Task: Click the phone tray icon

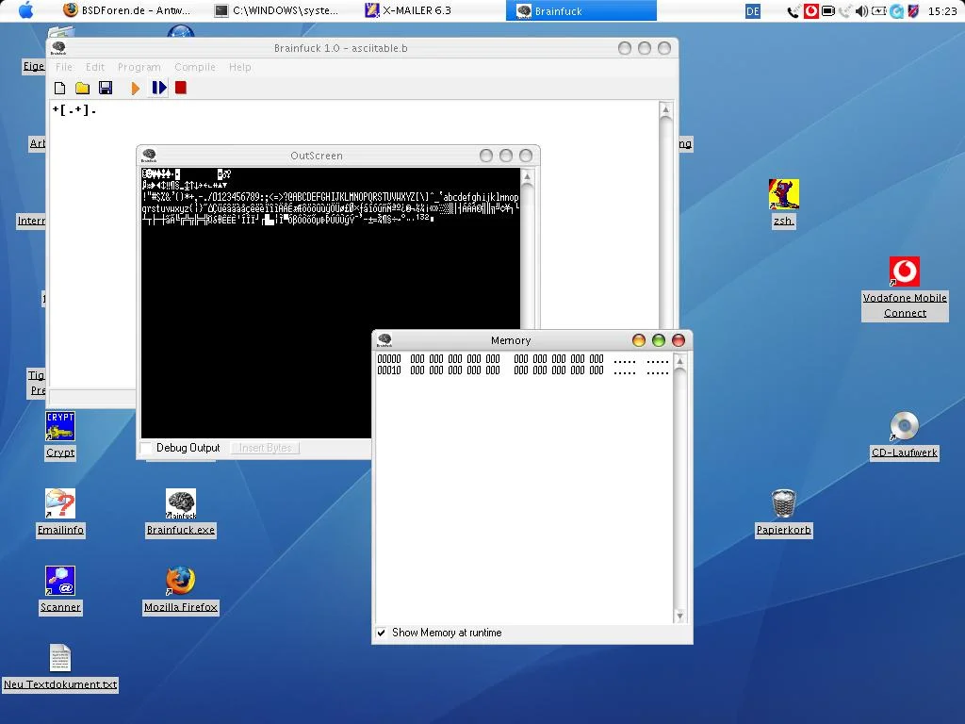Action: 793,11
